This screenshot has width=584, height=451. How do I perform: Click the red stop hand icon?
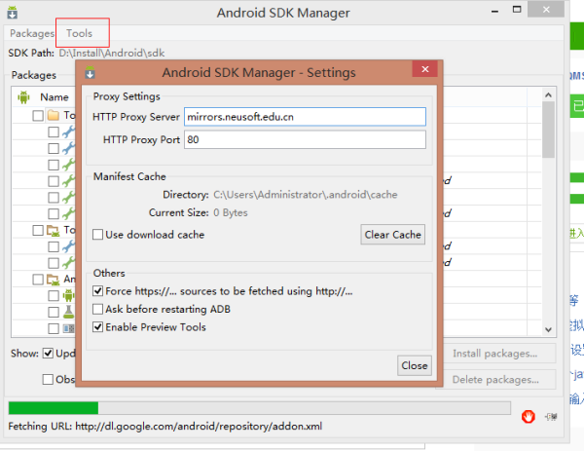pos(529,416)
